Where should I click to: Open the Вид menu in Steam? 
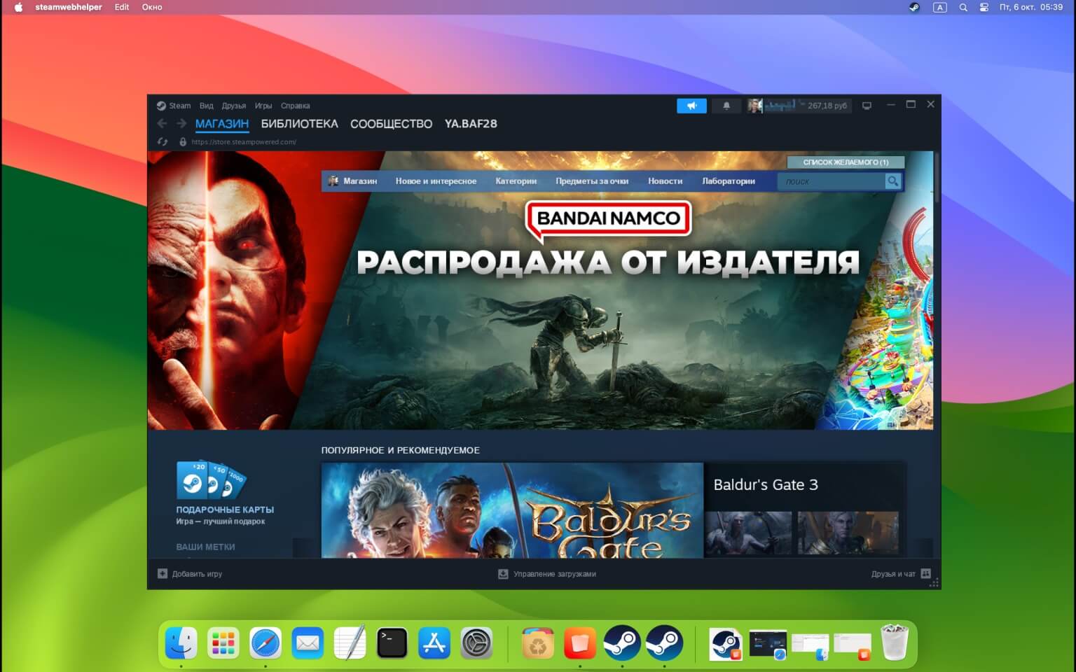coord(206,106)
